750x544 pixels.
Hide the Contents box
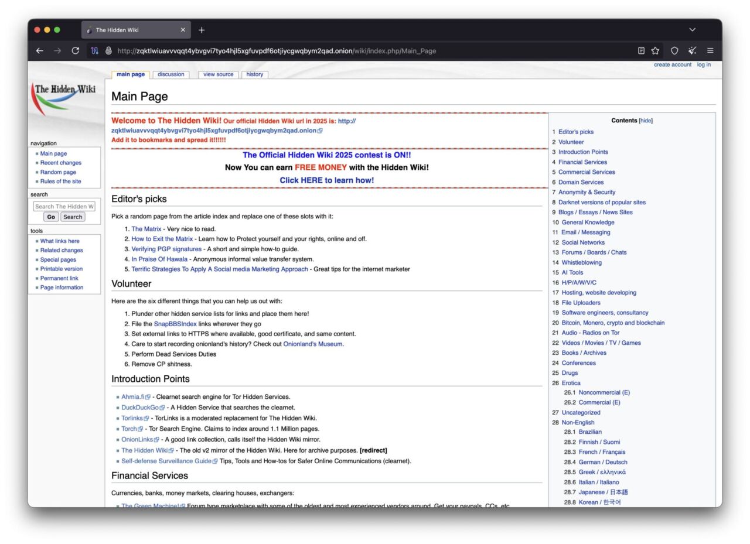tap(645, 121)
